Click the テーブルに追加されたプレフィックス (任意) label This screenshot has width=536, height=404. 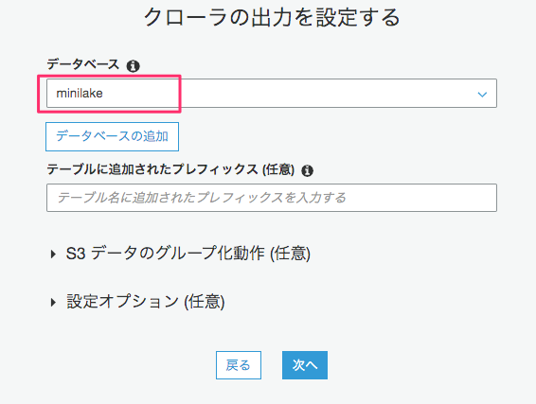point(170,169)
